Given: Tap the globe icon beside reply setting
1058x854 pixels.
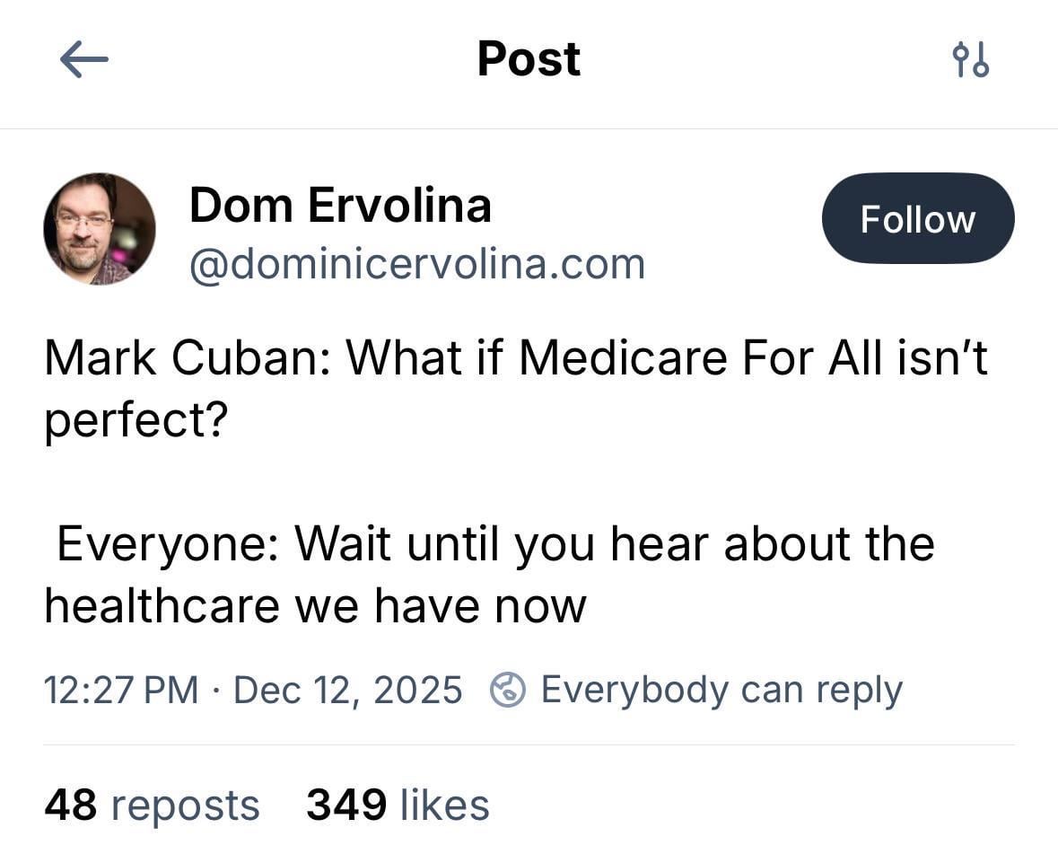Looking at the screenshot, I should [508, 690].
